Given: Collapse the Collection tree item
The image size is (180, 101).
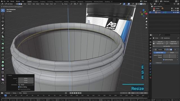Looking at the screenshot, I should [152, 11].
